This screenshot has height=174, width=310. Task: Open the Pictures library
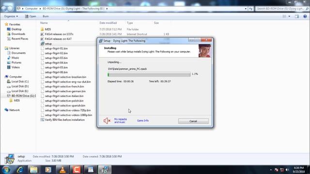click(16, 62)
